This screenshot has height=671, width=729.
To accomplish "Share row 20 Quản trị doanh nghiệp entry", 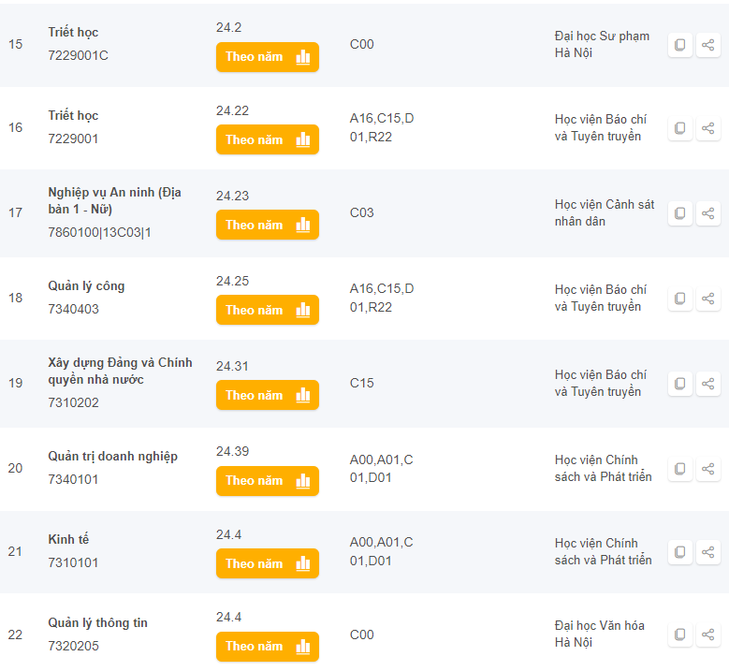I will (x=708, y=469).
